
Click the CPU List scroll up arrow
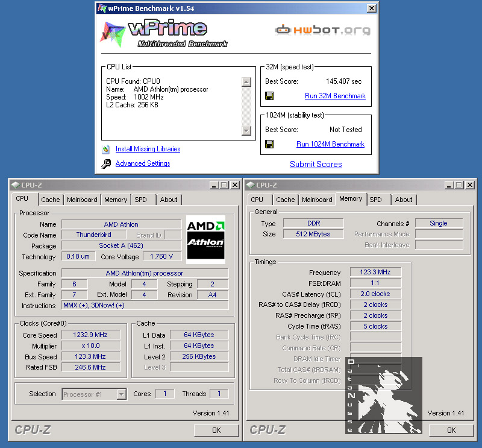point(246,82)
